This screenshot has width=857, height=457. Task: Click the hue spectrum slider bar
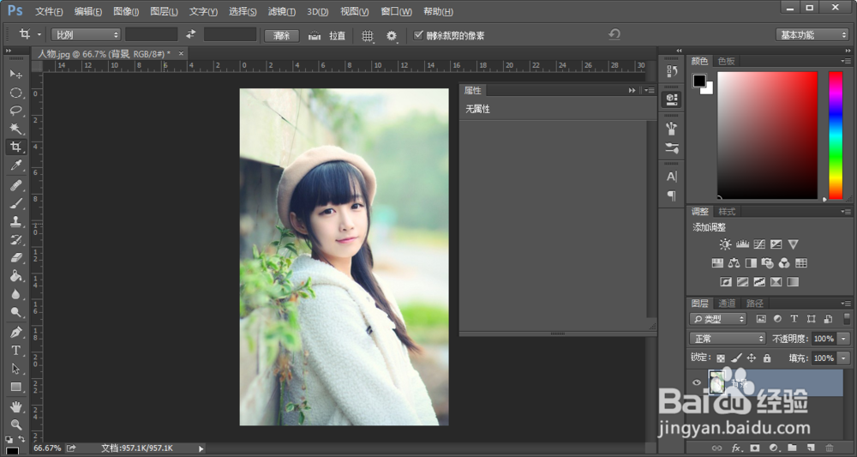(x=836, y=135)
